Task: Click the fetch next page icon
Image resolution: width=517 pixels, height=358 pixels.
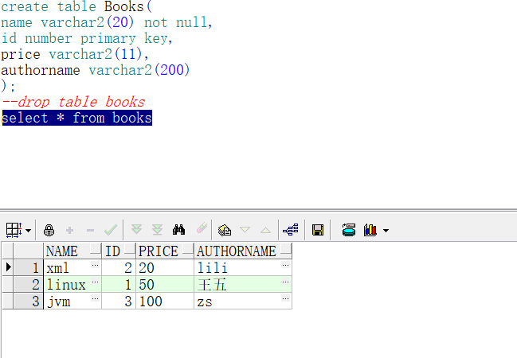Action: 136,230
